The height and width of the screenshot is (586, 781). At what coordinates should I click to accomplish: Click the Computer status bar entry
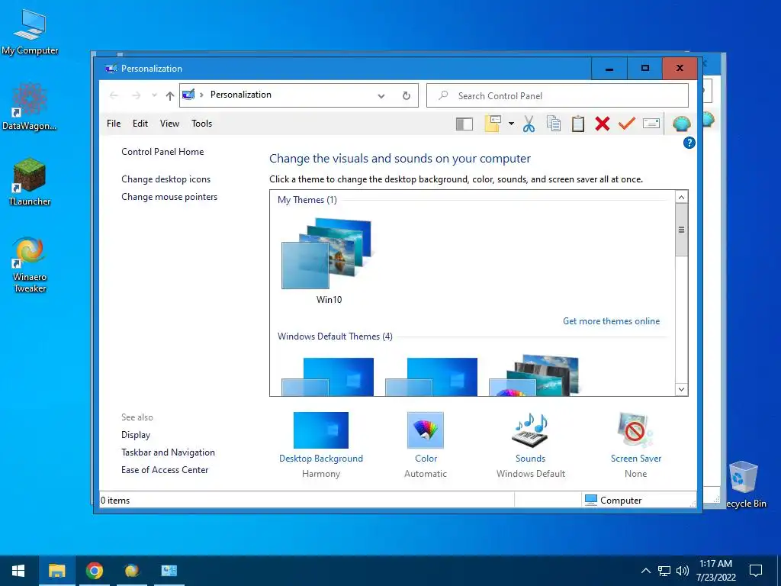[613, 501]
